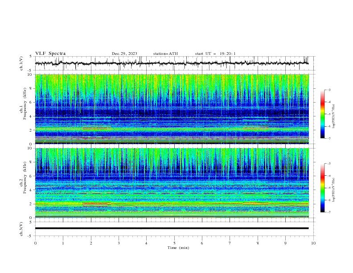Click the time axis tick label "7" min
Image resolution: width=353 pixels, height=273 pixels.
pos(230,243)
